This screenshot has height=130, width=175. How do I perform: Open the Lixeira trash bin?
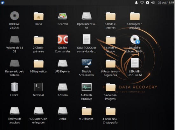15,87
